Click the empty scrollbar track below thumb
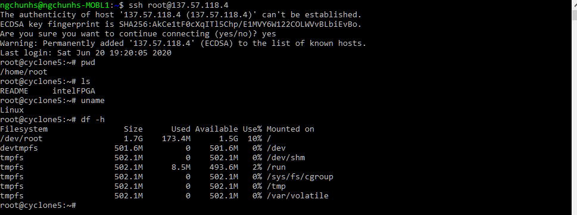Screen dimensions: 577x215 574,118
